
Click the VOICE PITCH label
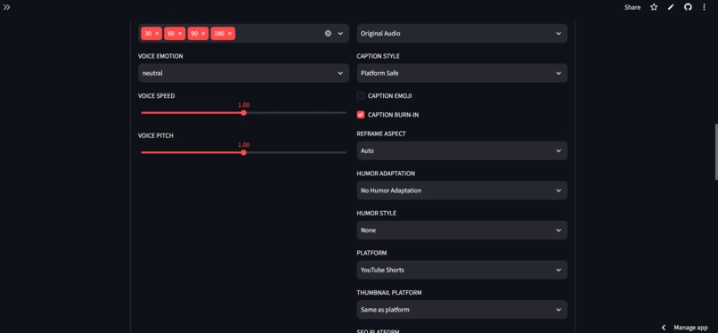(x=156, y=136)
